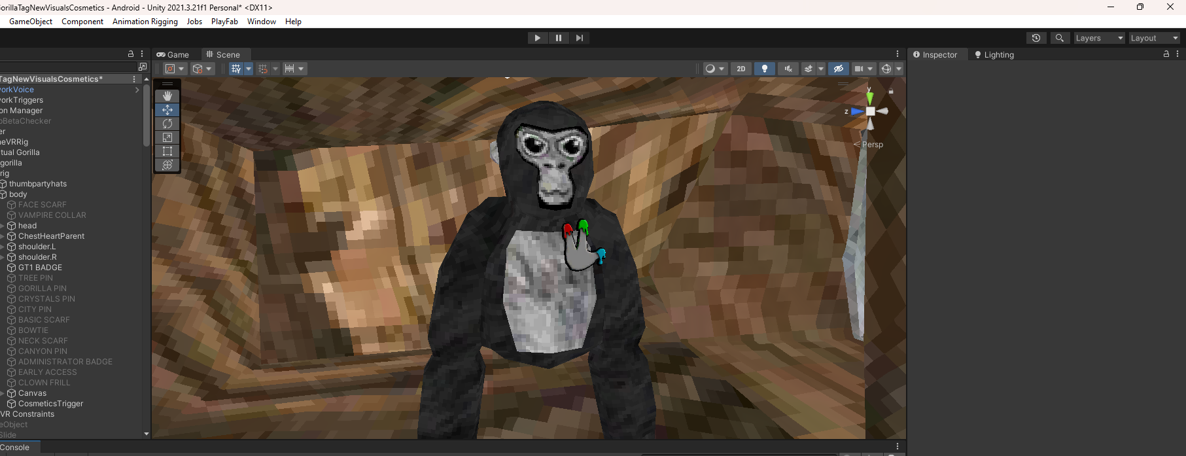
Task: Select 'GT1 BADGE' in the Hierarchy
Action: click(40, 268)
